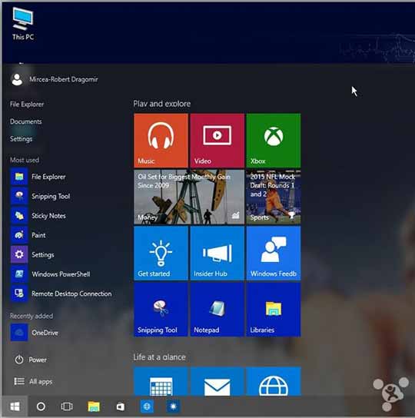The width and height of the screenshot is (415, 418).
Task: Open Store icon on taskbar
Action: pos(121,406)
